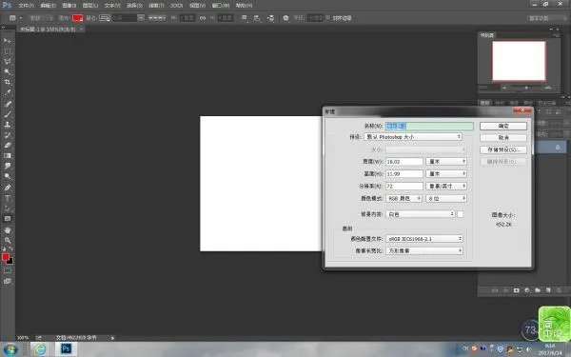Click new group folder icon in Layers panel

point(538,290)
